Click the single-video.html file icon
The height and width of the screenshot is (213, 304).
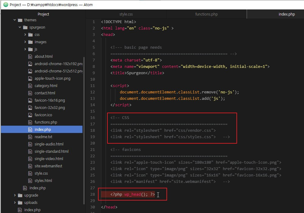(x=30, y=159)
